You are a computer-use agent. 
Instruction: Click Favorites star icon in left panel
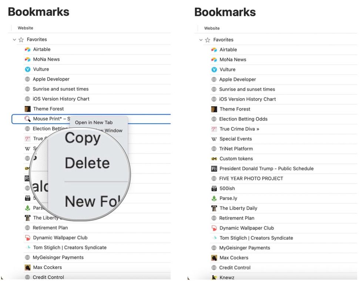21,40
